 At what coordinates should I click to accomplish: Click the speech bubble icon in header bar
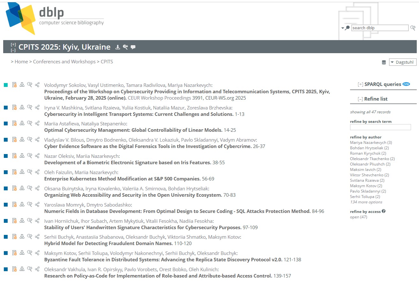pos(133,47)
